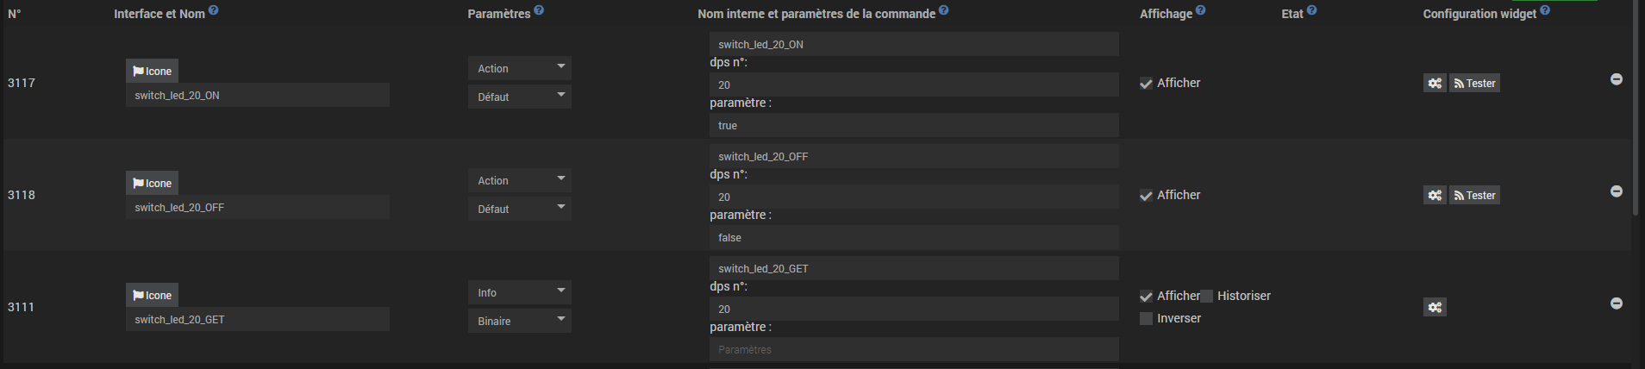Click help icon next to Paramètres header
1645x369 pixels.
pyautogui.click(x=539, y=10)
